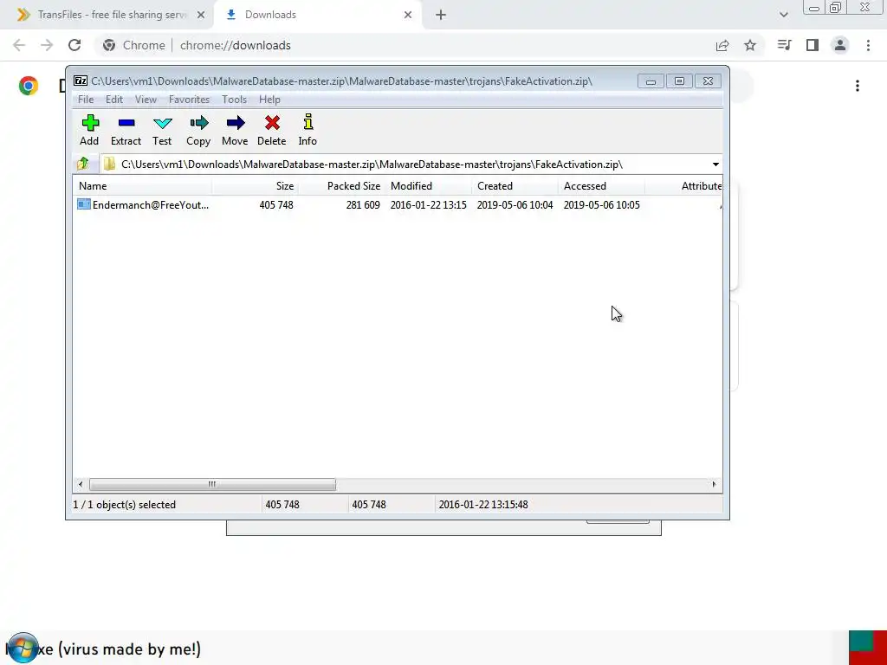Viewport: 887px width, 665px height.
Task: Open the Chrome profile icon
Action: click(840, 45)
